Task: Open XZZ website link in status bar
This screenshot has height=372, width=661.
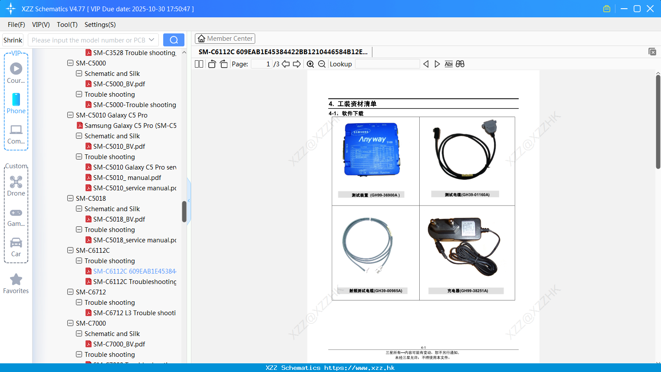Action: (x=359, y=368)
